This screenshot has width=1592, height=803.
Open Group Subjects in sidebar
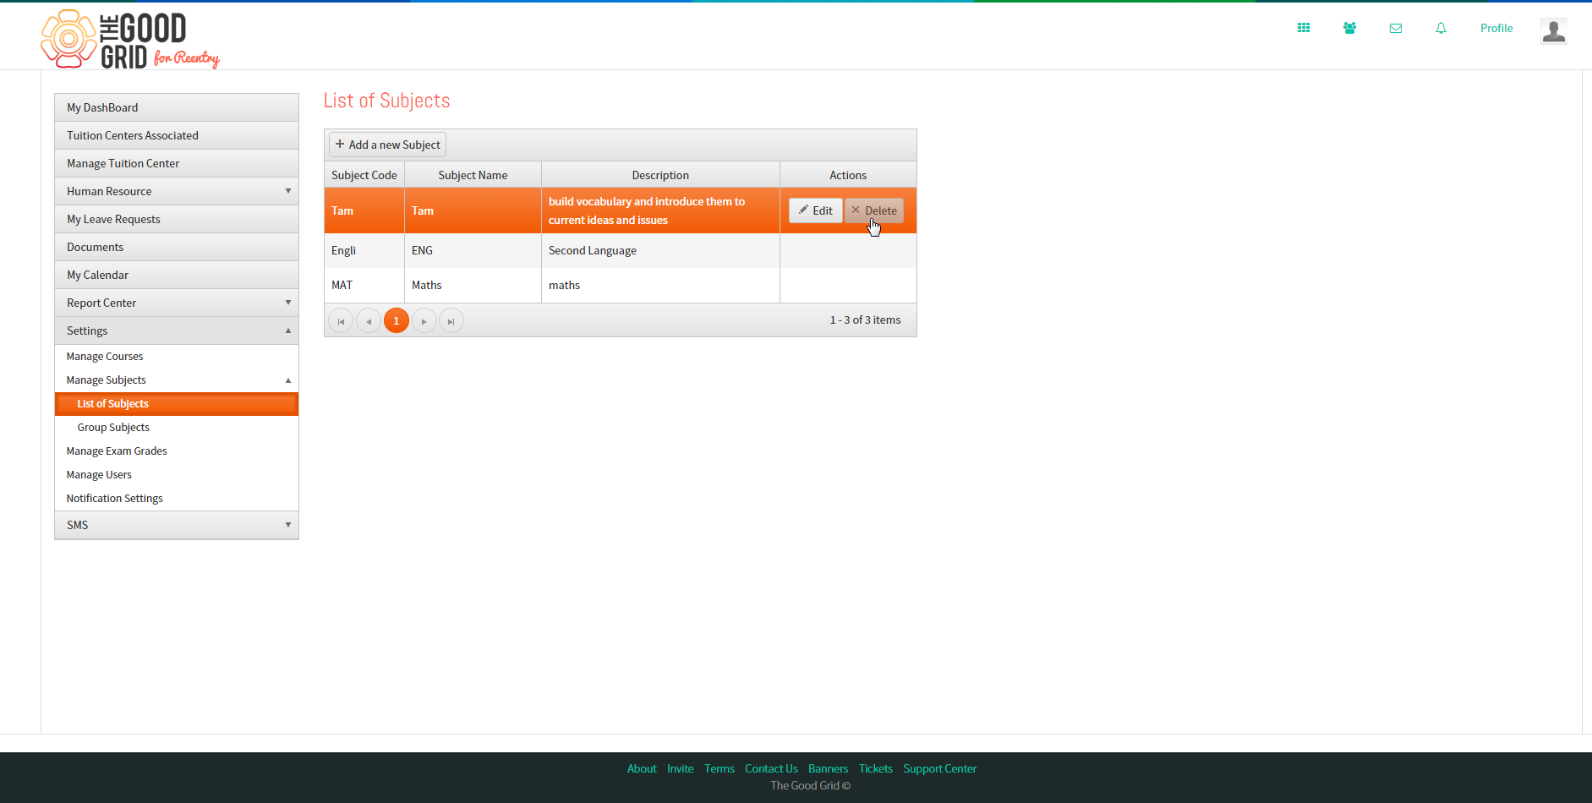(113, 428)
